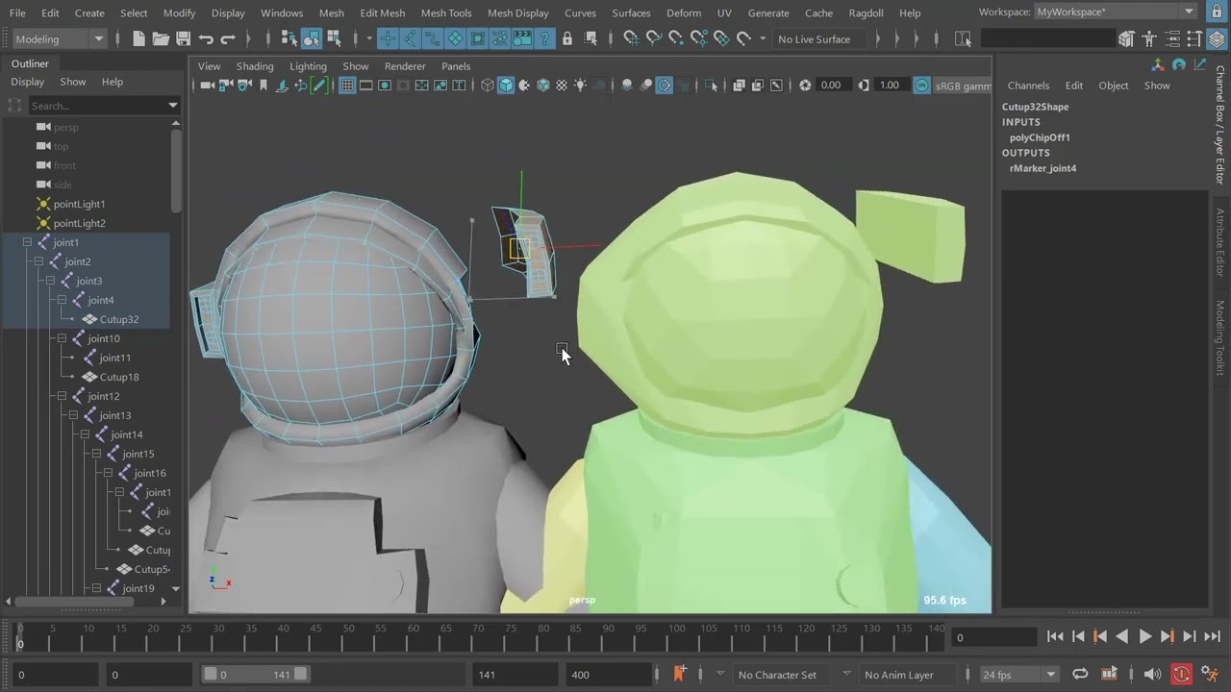The height and width of the screenshot is (692, 1231).
Task: Click the Set Key bookmark icon
Action: coord(679,674)
